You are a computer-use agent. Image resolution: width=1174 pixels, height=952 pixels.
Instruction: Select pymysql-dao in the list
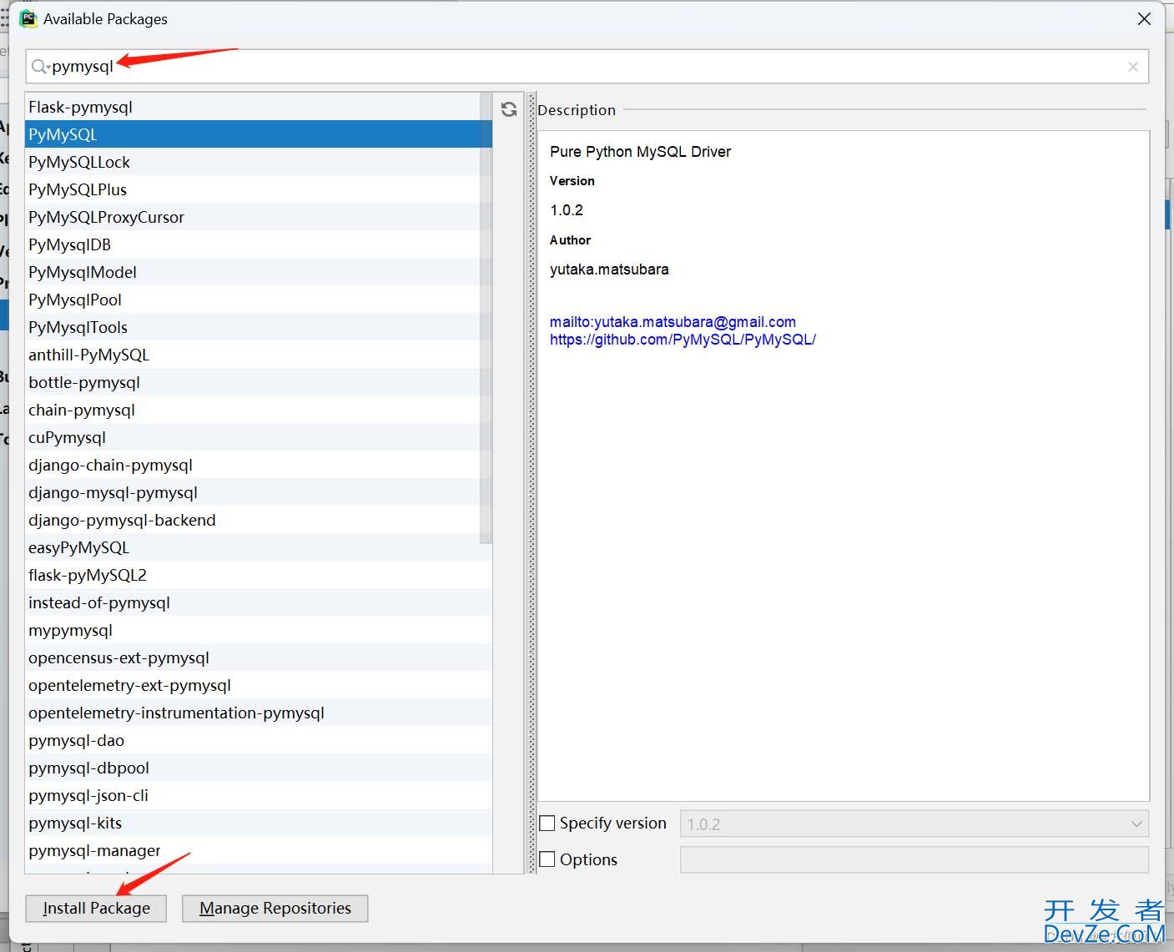259,740
